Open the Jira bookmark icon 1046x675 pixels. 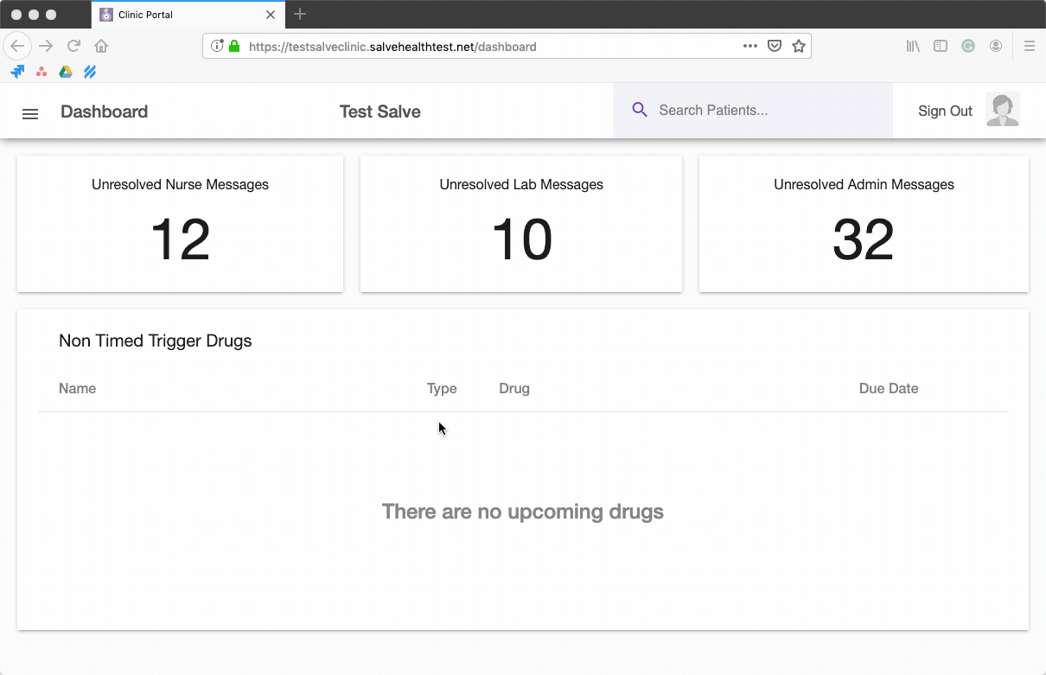pos(17,72)
